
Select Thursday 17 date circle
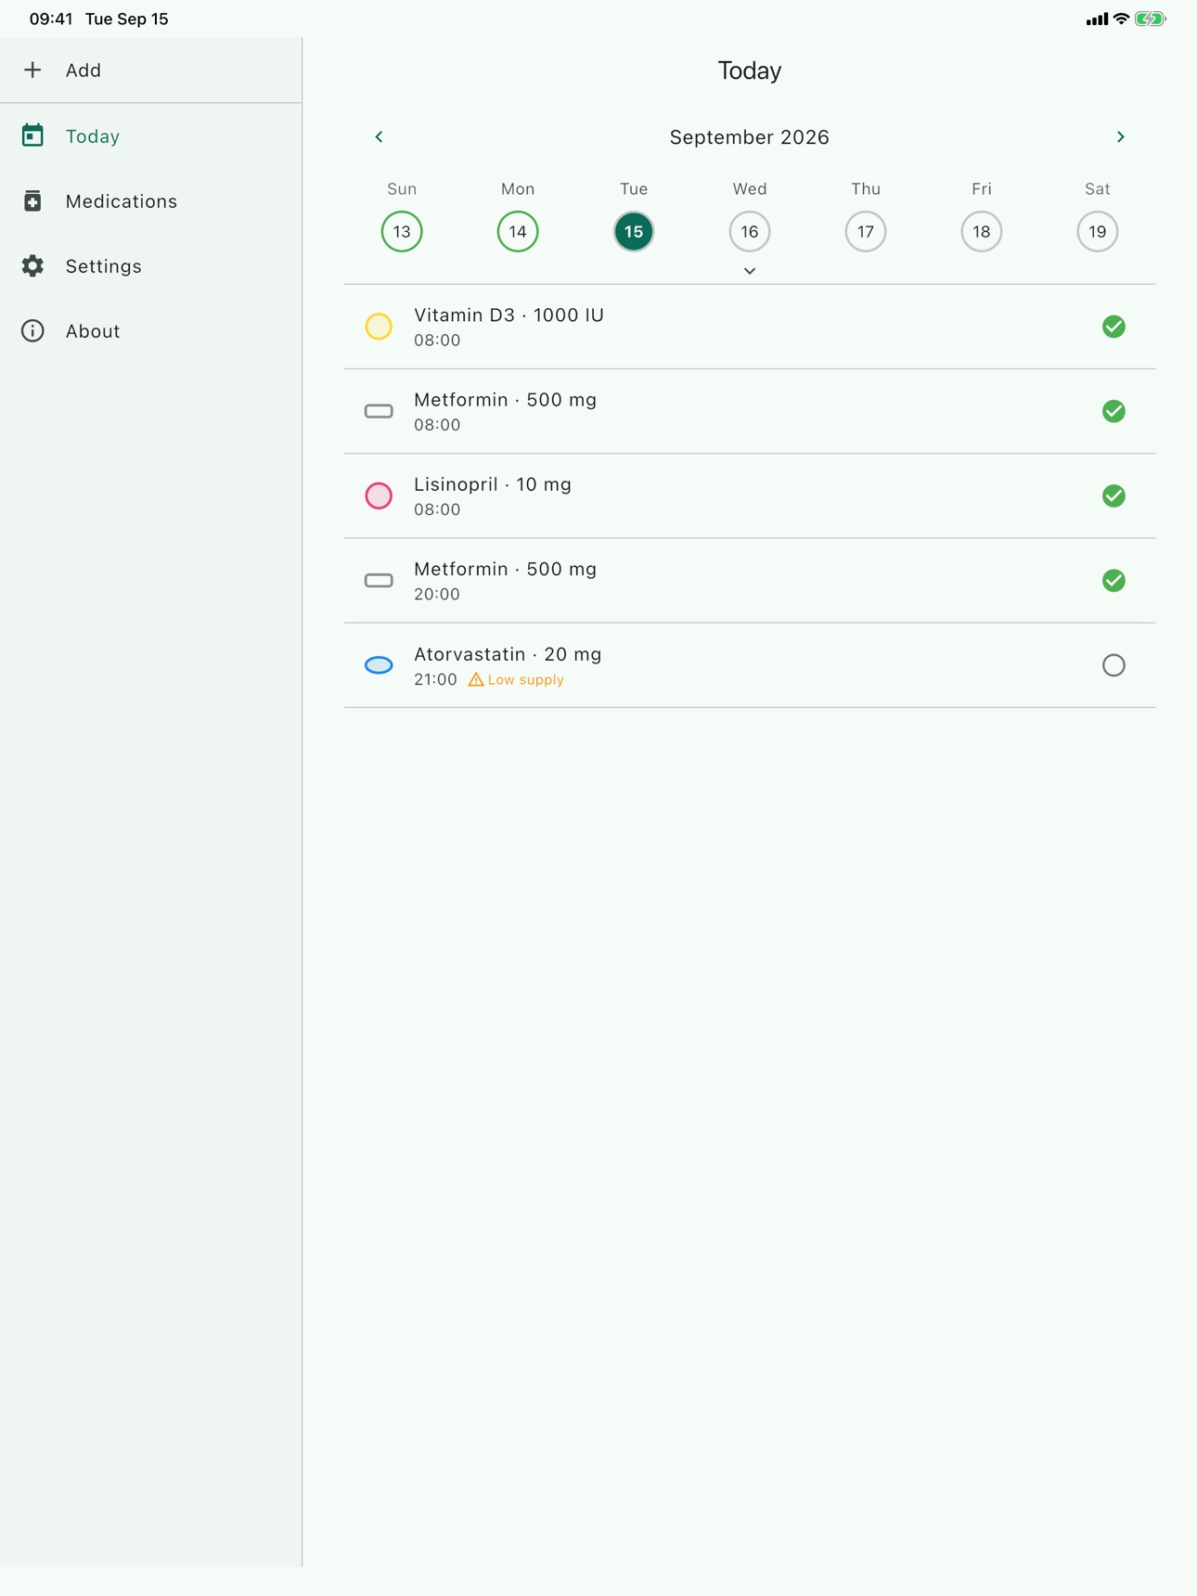(866, 231)
